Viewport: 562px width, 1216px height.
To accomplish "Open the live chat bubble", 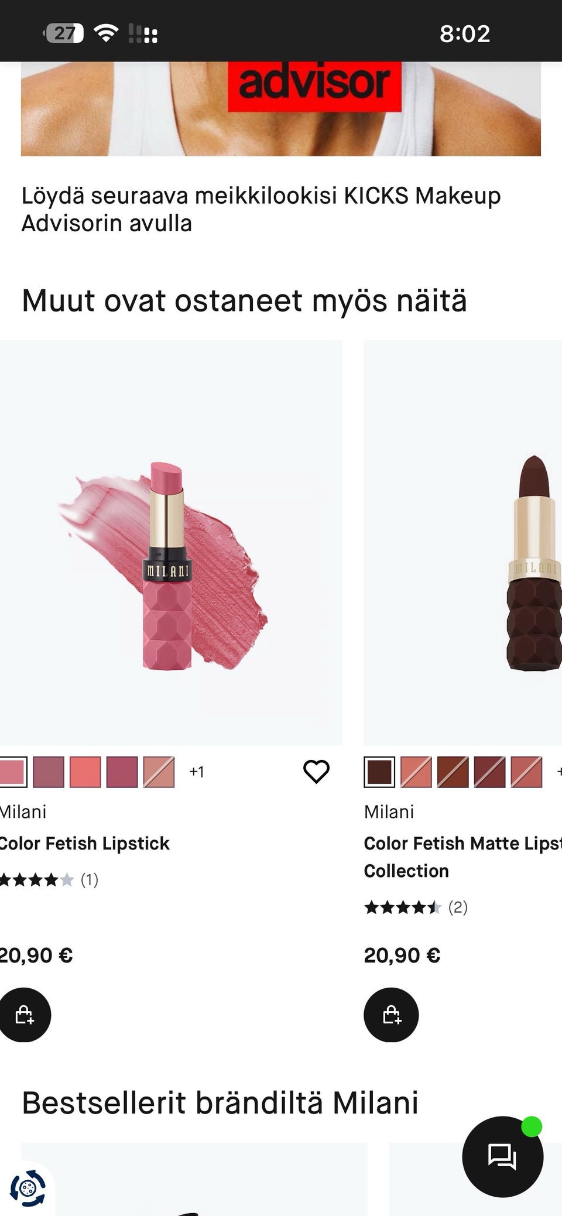I will [x=502, y=1156].
